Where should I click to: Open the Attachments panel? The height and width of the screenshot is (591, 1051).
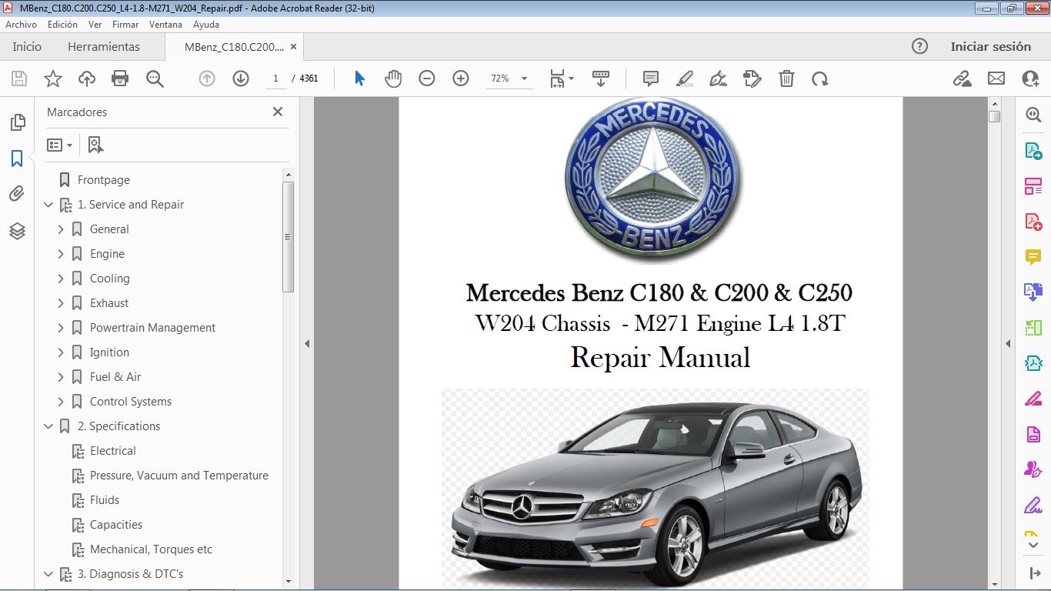(x=17, y=193)
